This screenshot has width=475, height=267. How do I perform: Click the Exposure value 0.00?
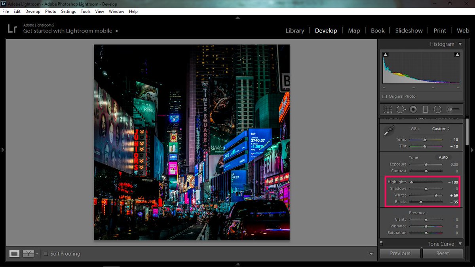pos(454,164)
